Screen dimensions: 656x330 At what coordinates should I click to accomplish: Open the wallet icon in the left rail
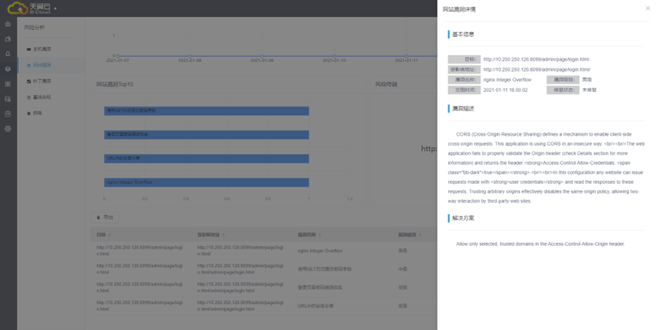click(8, 39)
